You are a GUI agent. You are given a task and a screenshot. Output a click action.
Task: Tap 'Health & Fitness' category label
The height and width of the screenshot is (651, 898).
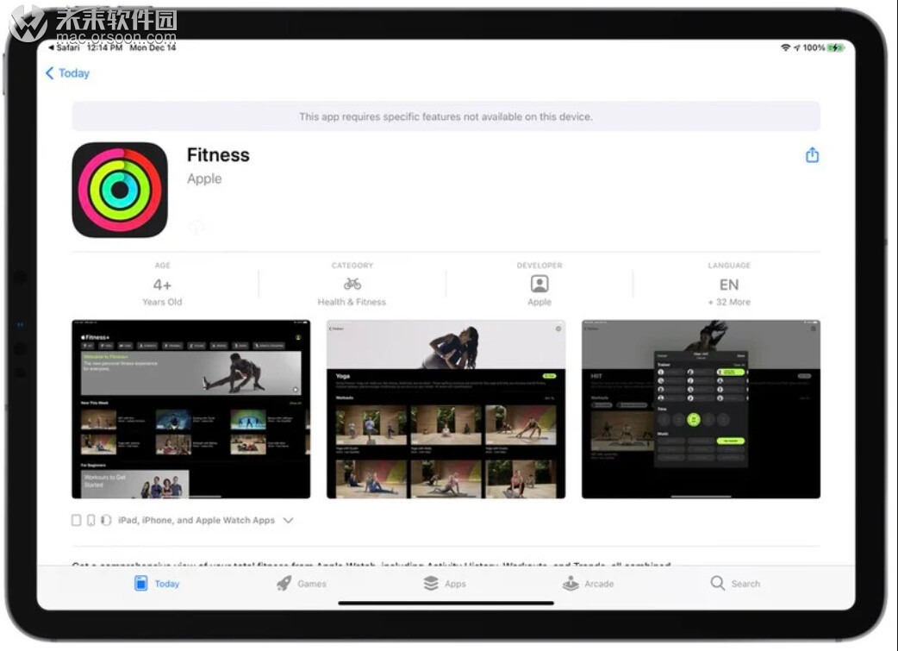pyautogui.click(x=352, y=302)
